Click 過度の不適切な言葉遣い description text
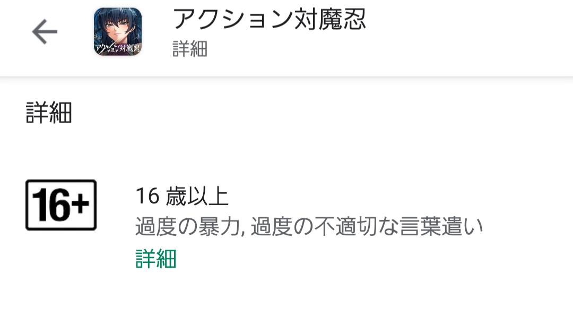Viewport: 573px width, 323px height. tap(367, 226)
